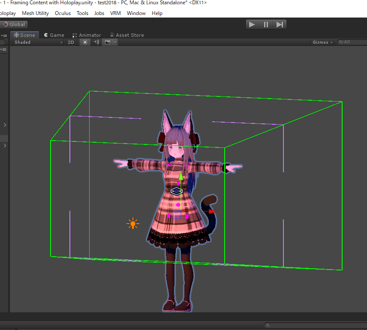This screenshot has width=367, height=330.
Task: Open the Tools menu
Action: click(x=82, y=13)
